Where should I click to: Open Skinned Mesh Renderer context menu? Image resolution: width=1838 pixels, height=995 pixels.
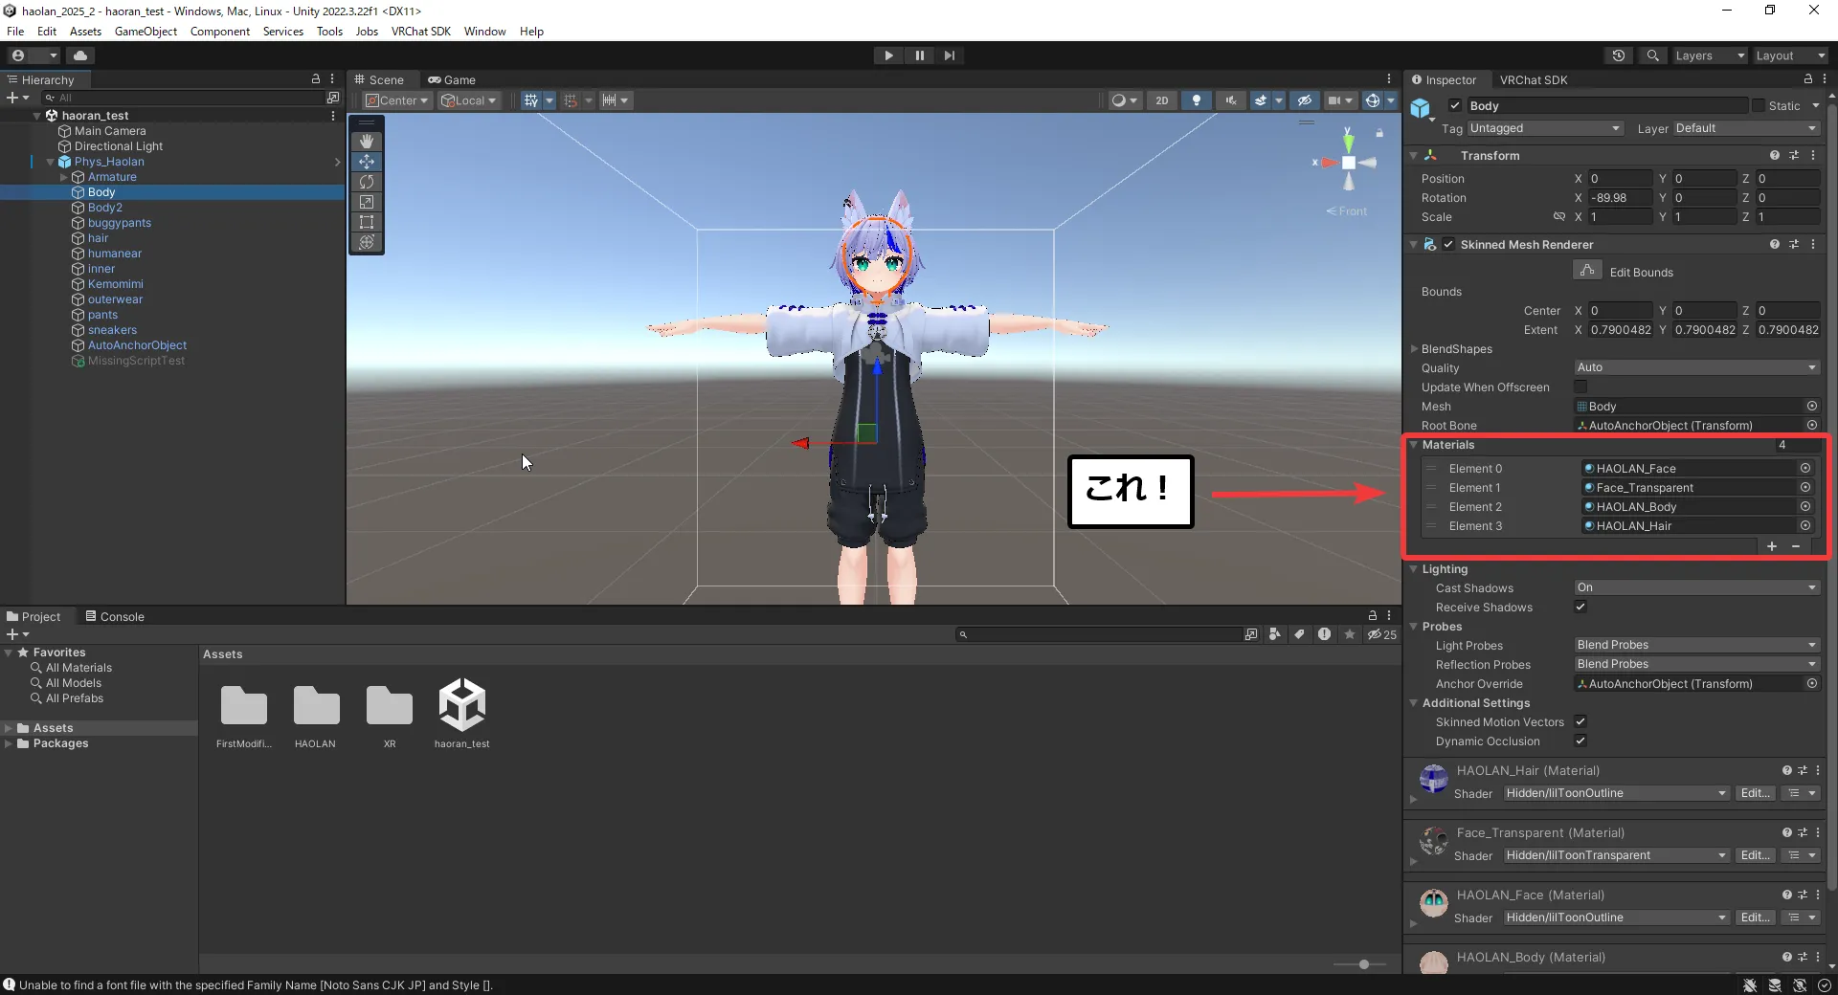coord(1813,244)
